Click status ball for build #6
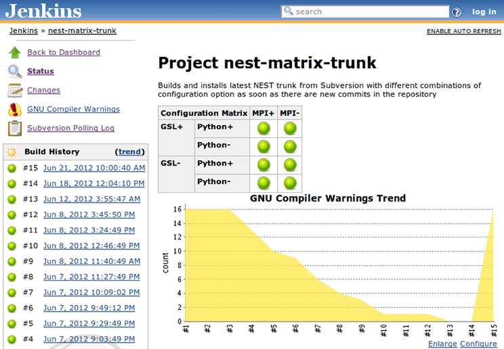Viewport: 504px width, 349px height. 12,308
